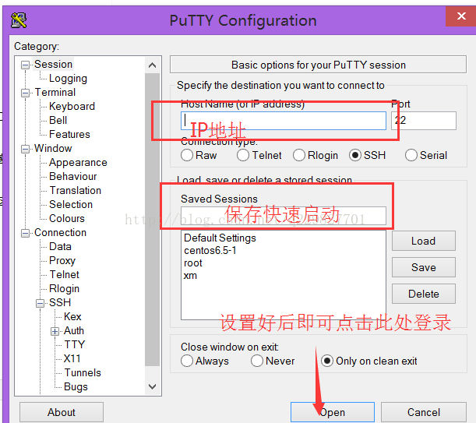Click the Save button
The height and width of the screenshot is (423, 476).
click(424, 267)
